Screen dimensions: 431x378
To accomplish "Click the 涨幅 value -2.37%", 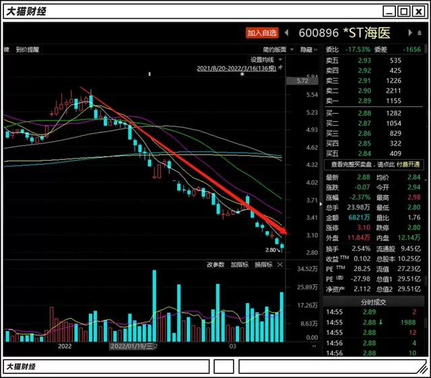I will coord(360,197).
